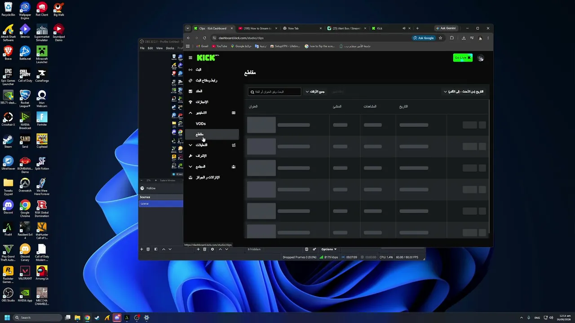
Task: Open the profile avatar in Kick dashboard
Action: pos(481,58)
